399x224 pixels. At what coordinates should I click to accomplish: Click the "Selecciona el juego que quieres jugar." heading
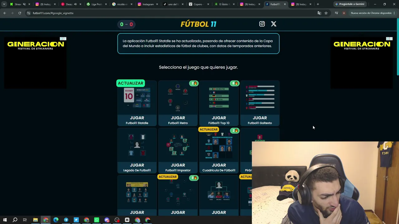198,67
